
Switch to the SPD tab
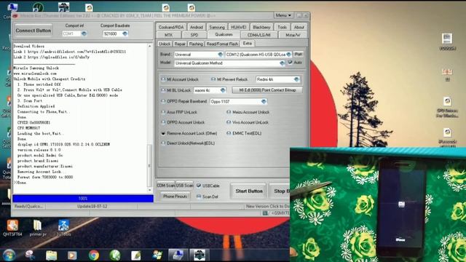194,35
